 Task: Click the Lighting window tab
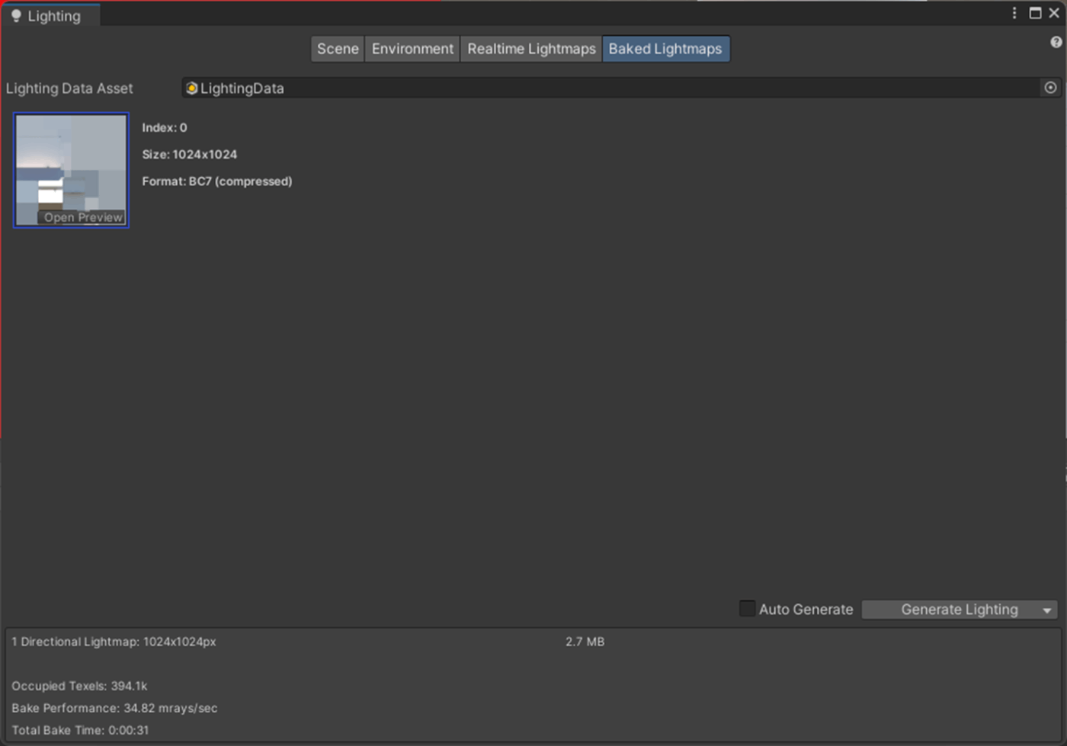click(x=50, y=16)
